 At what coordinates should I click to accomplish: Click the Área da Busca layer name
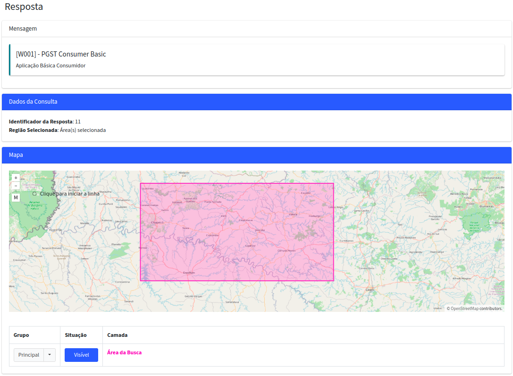[124, 352]
